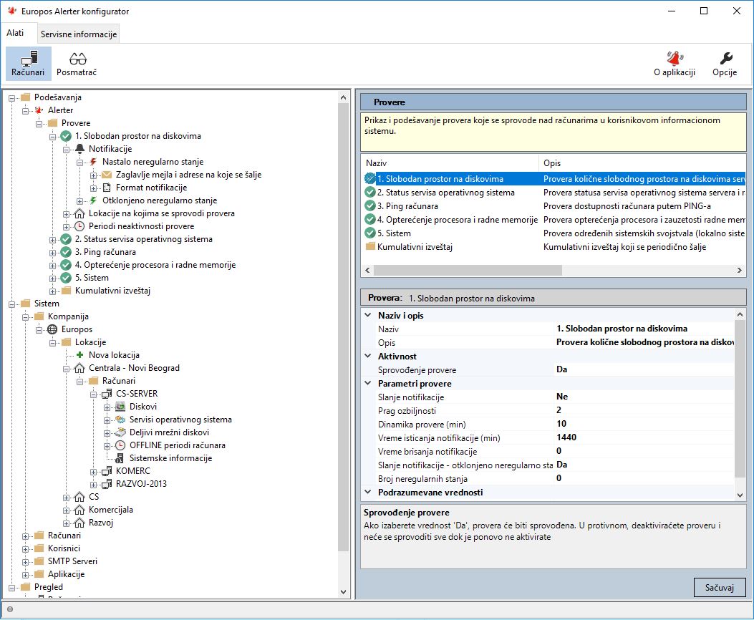Select 4. Opterećenje procesora row in list
This screenshot has height=620, width=754.
coord(554,220)
